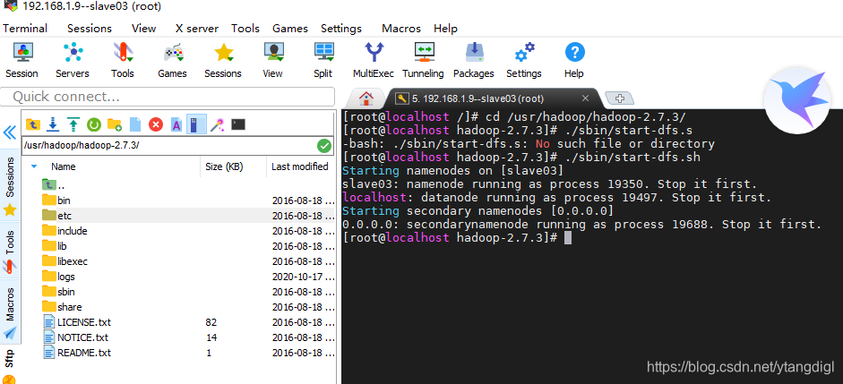Click the magic wand icon in SFTP toolbar

(217, 124)
